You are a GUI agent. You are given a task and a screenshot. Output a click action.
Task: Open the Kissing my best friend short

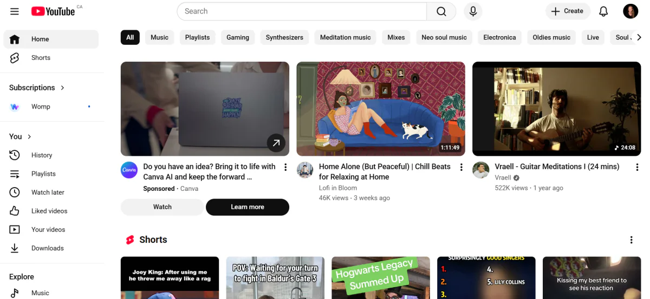click(x=592, y=278)
